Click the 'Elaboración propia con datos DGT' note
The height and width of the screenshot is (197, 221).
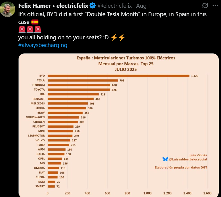point(181,167)
